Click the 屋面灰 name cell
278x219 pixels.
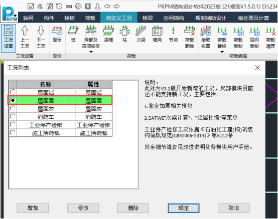pyautogui.click(x=46, y=109)
